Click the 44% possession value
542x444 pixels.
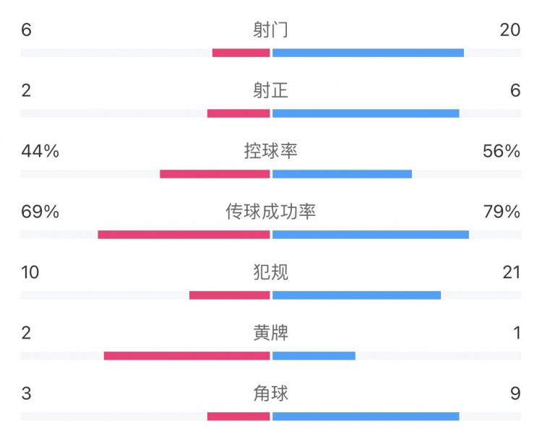click(x=40, y=151)
